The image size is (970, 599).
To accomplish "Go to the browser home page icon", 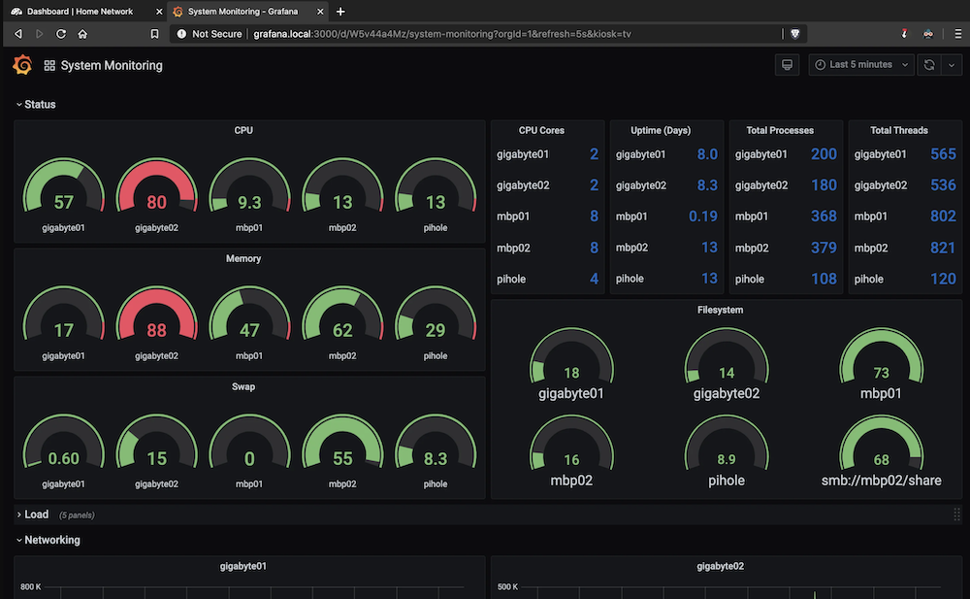I will click(83, 33).
